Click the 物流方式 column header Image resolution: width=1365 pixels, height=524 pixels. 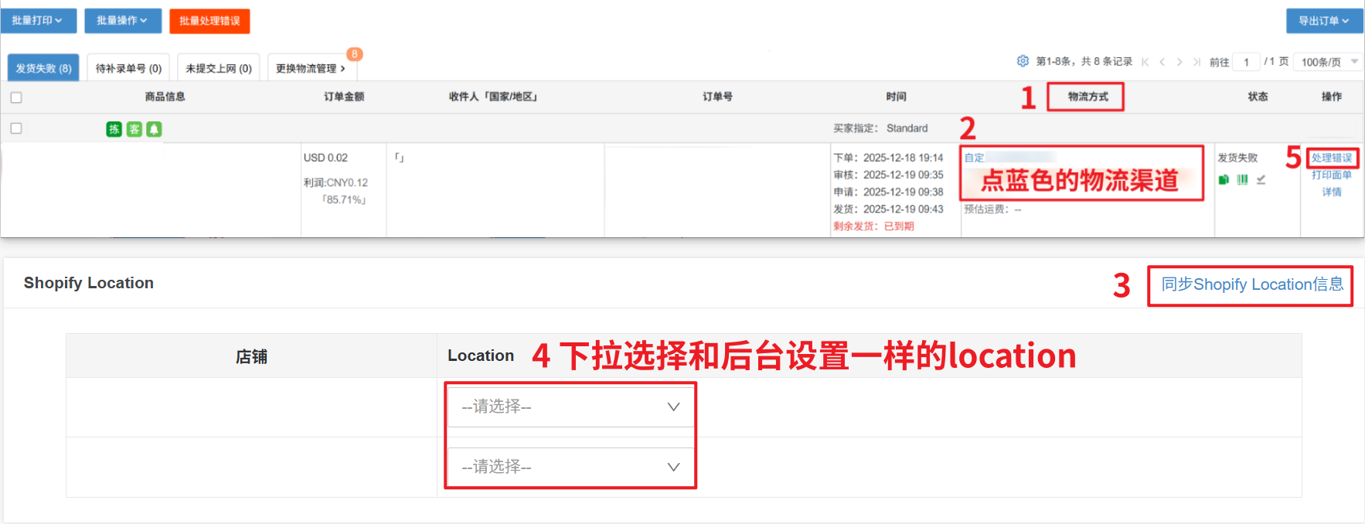[1088, 97]
